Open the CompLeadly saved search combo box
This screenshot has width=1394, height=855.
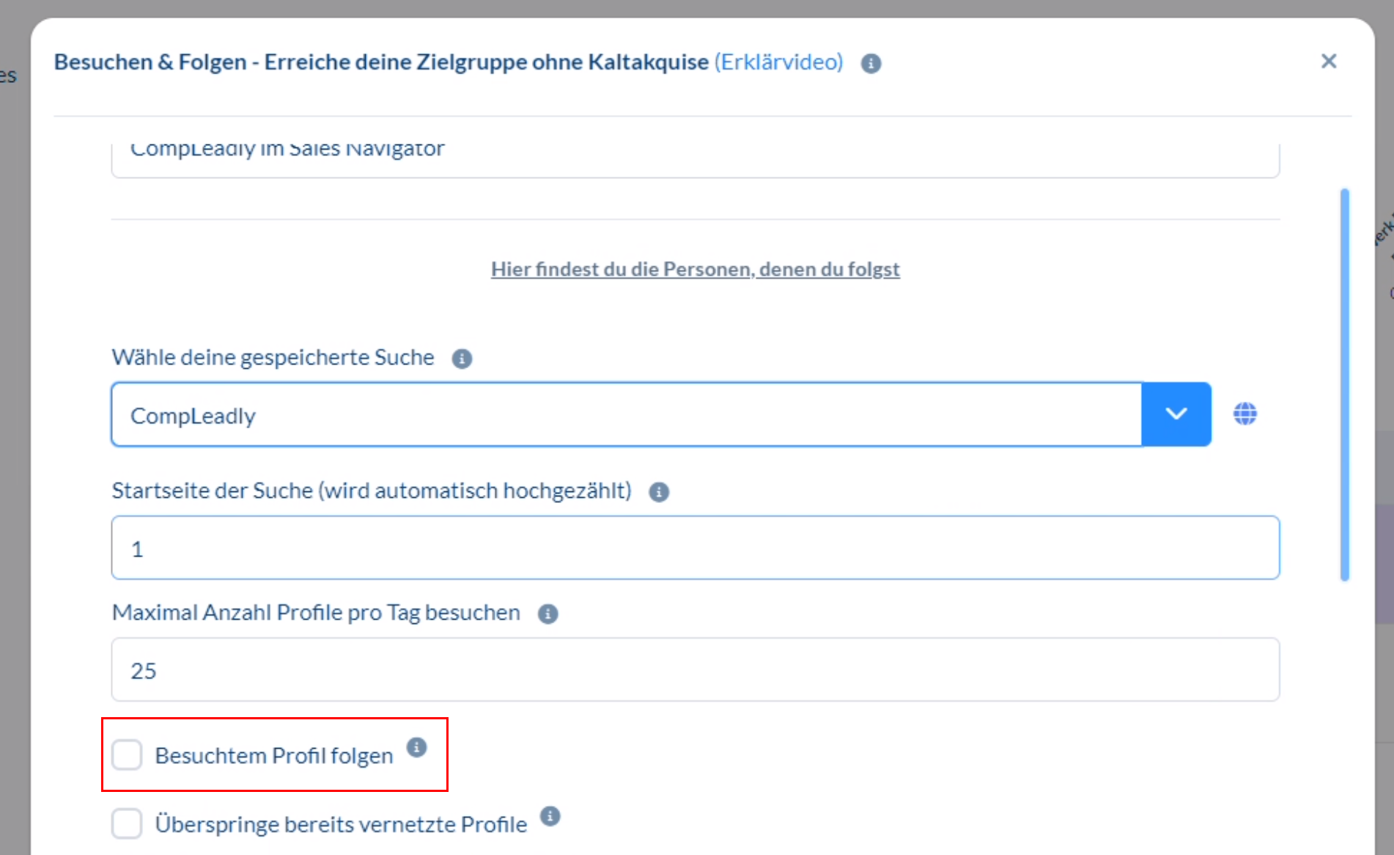(626, 414)
